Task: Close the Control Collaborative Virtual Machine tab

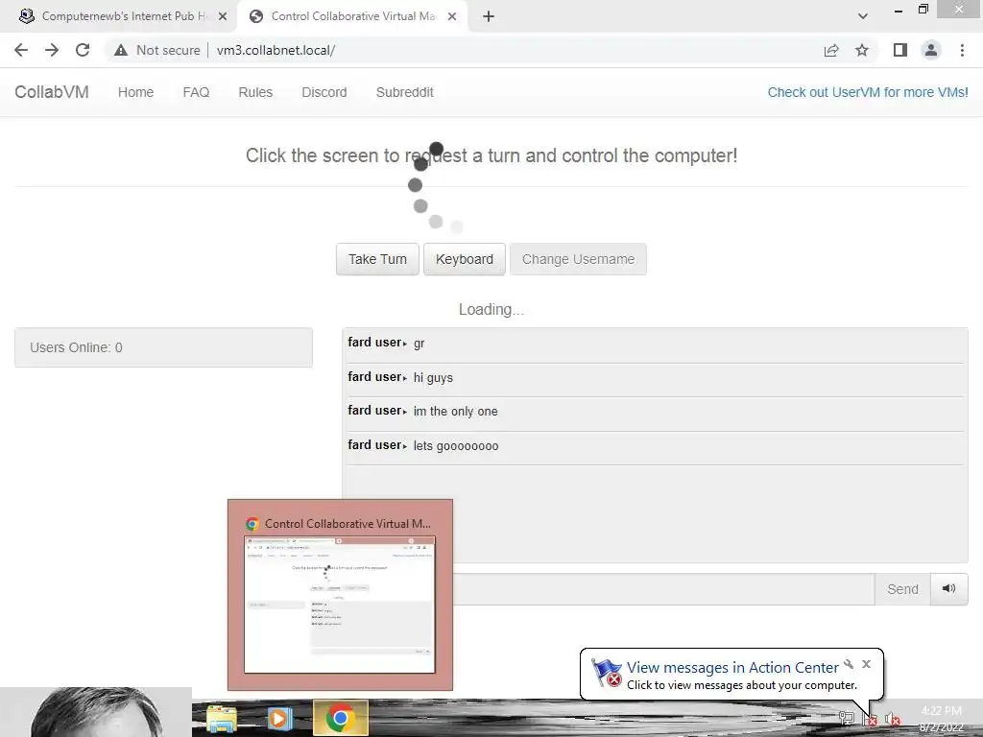Action: pyautogui.click(x=452, y=16)
